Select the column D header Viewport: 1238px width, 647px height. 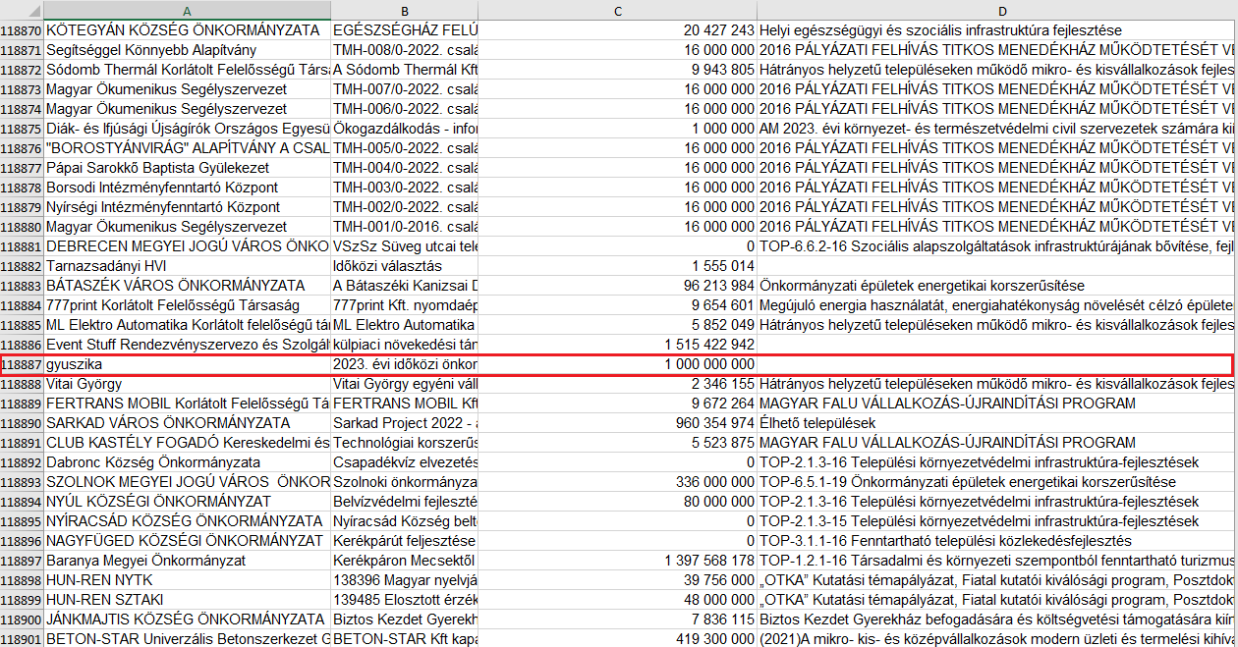[x=996, y=10]
